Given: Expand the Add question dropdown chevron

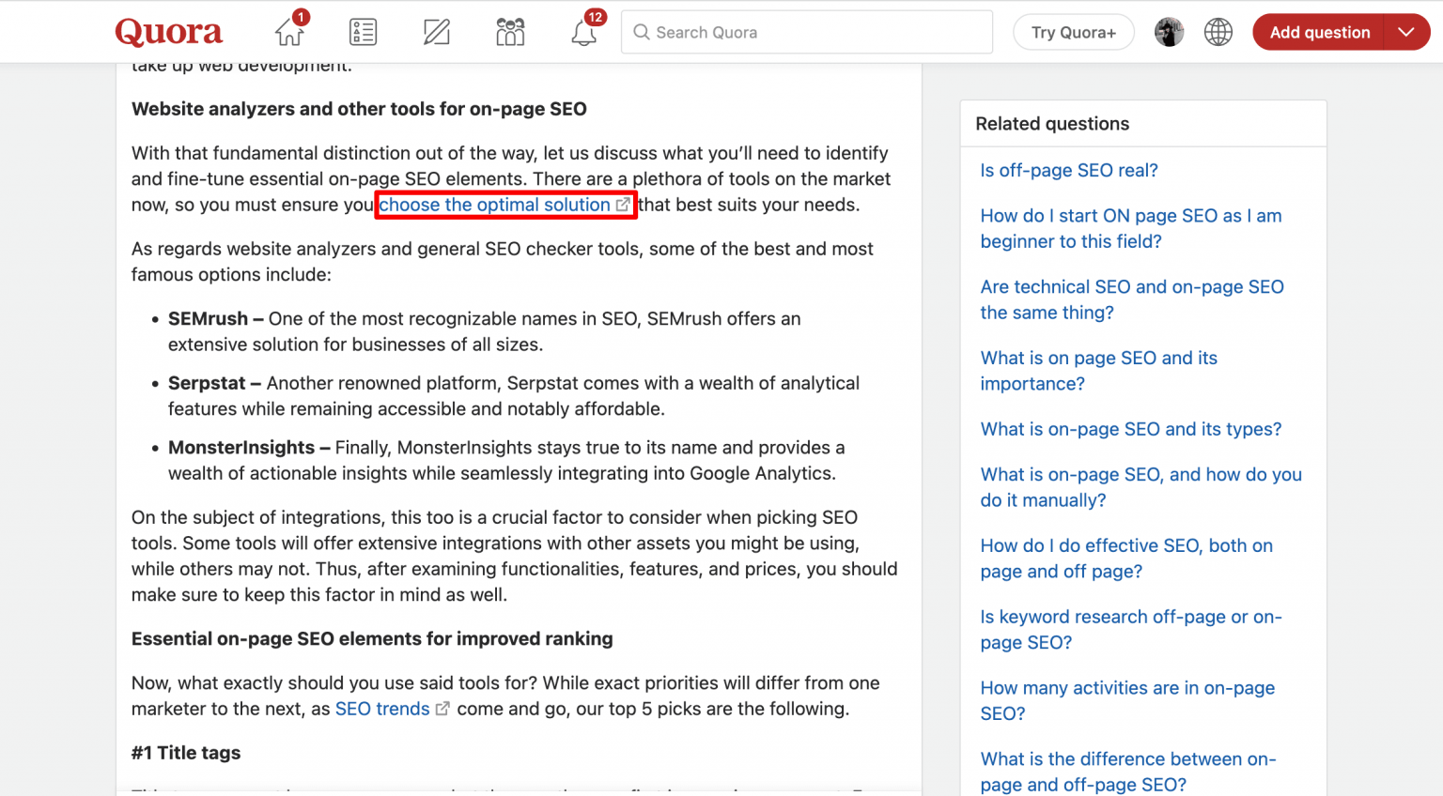Looking at the screenshot, I should (x=1405, y=31).
